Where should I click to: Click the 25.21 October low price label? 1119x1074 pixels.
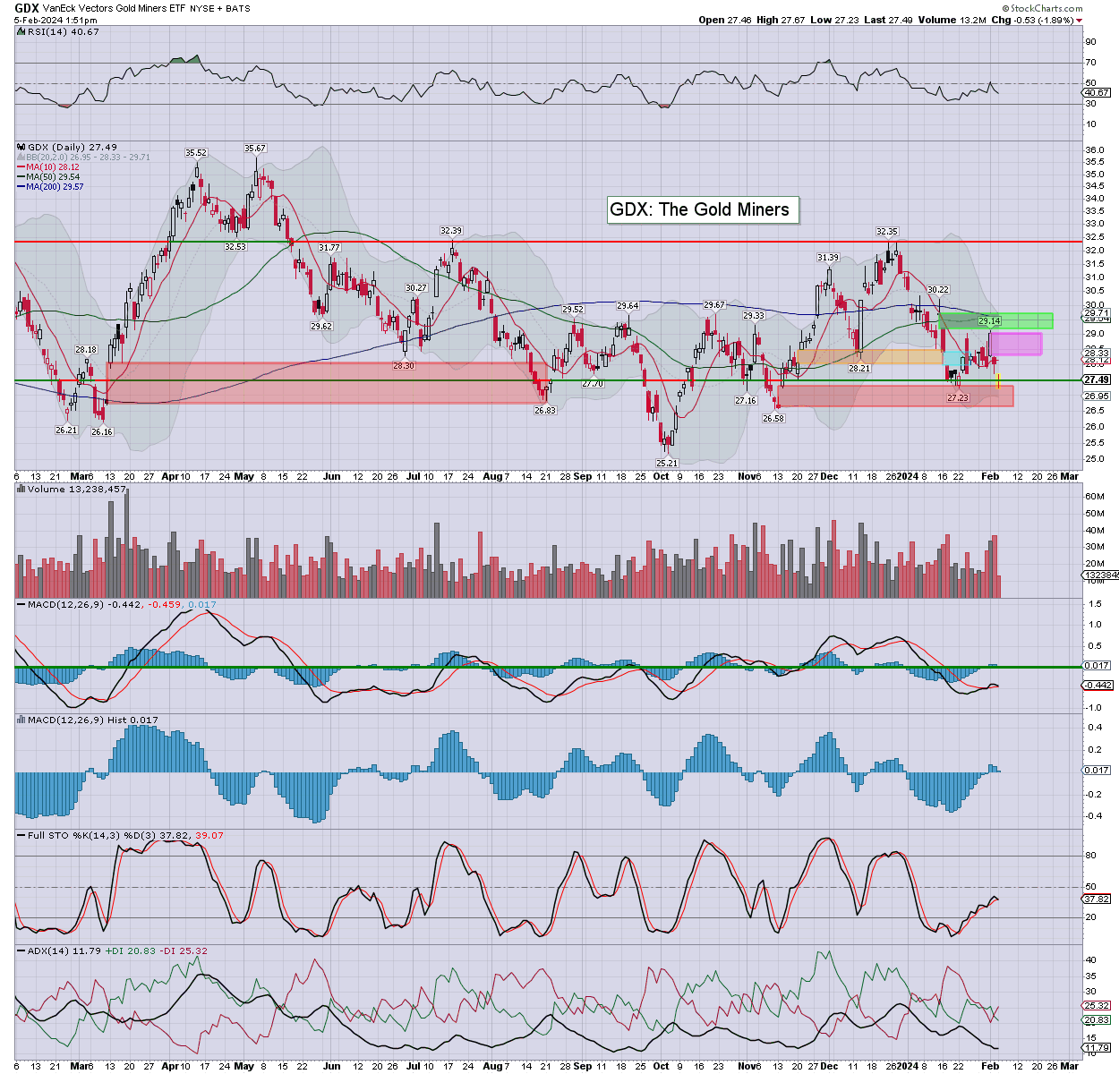pos(666,463)
